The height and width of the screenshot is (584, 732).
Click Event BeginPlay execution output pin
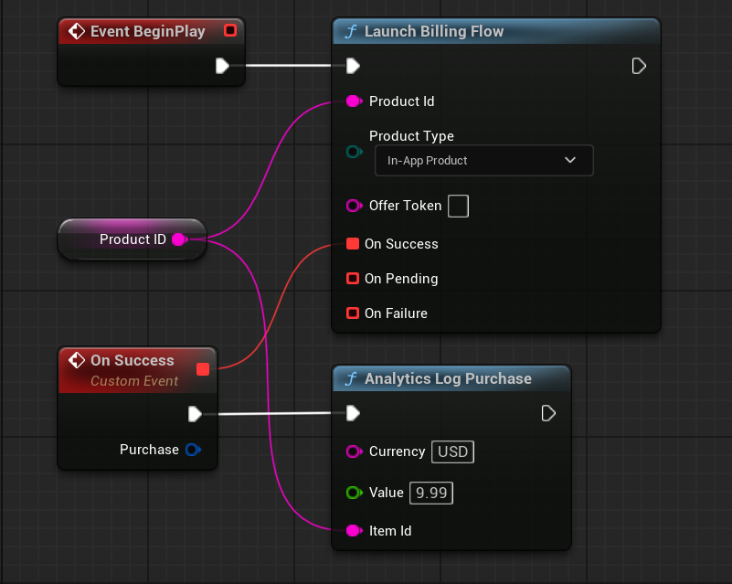pos(222,66)
